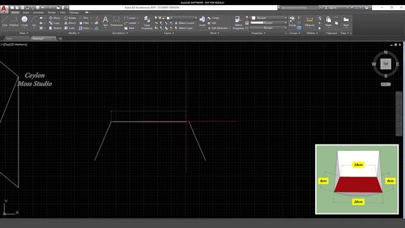This screenshot has height=228, width=405.
Task: Click Make Current layer button
Action: point(184,23)
